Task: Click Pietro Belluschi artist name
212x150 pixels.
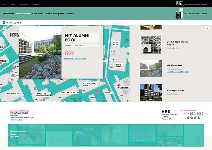Action: pyautogui.click(x=172, y=94)
